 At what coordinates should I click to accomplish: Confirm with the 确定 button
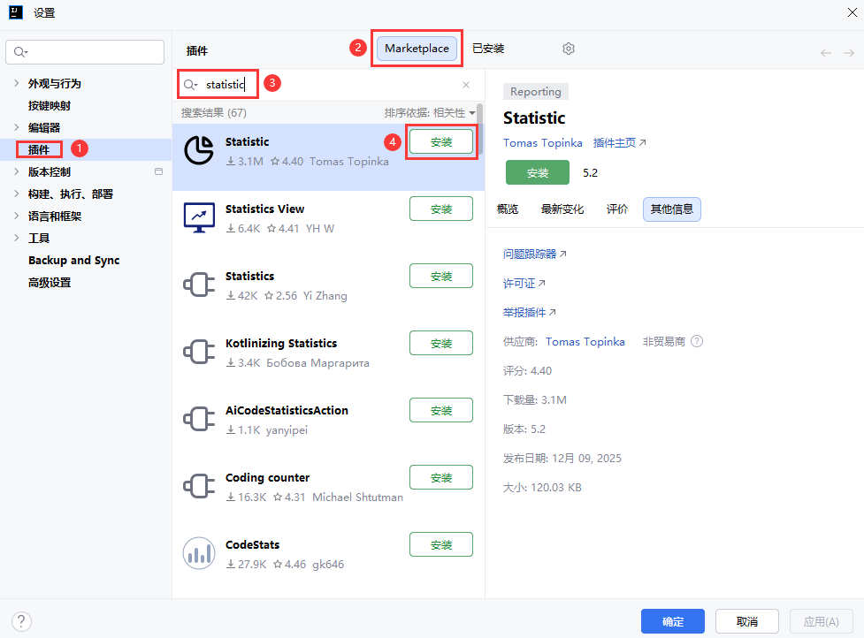point(672,621)
